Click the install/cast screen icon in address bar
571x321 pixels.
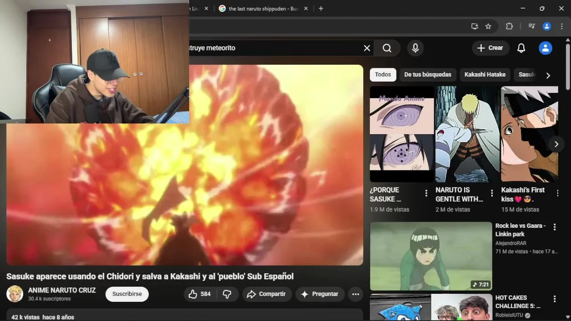tap(475, 26)
